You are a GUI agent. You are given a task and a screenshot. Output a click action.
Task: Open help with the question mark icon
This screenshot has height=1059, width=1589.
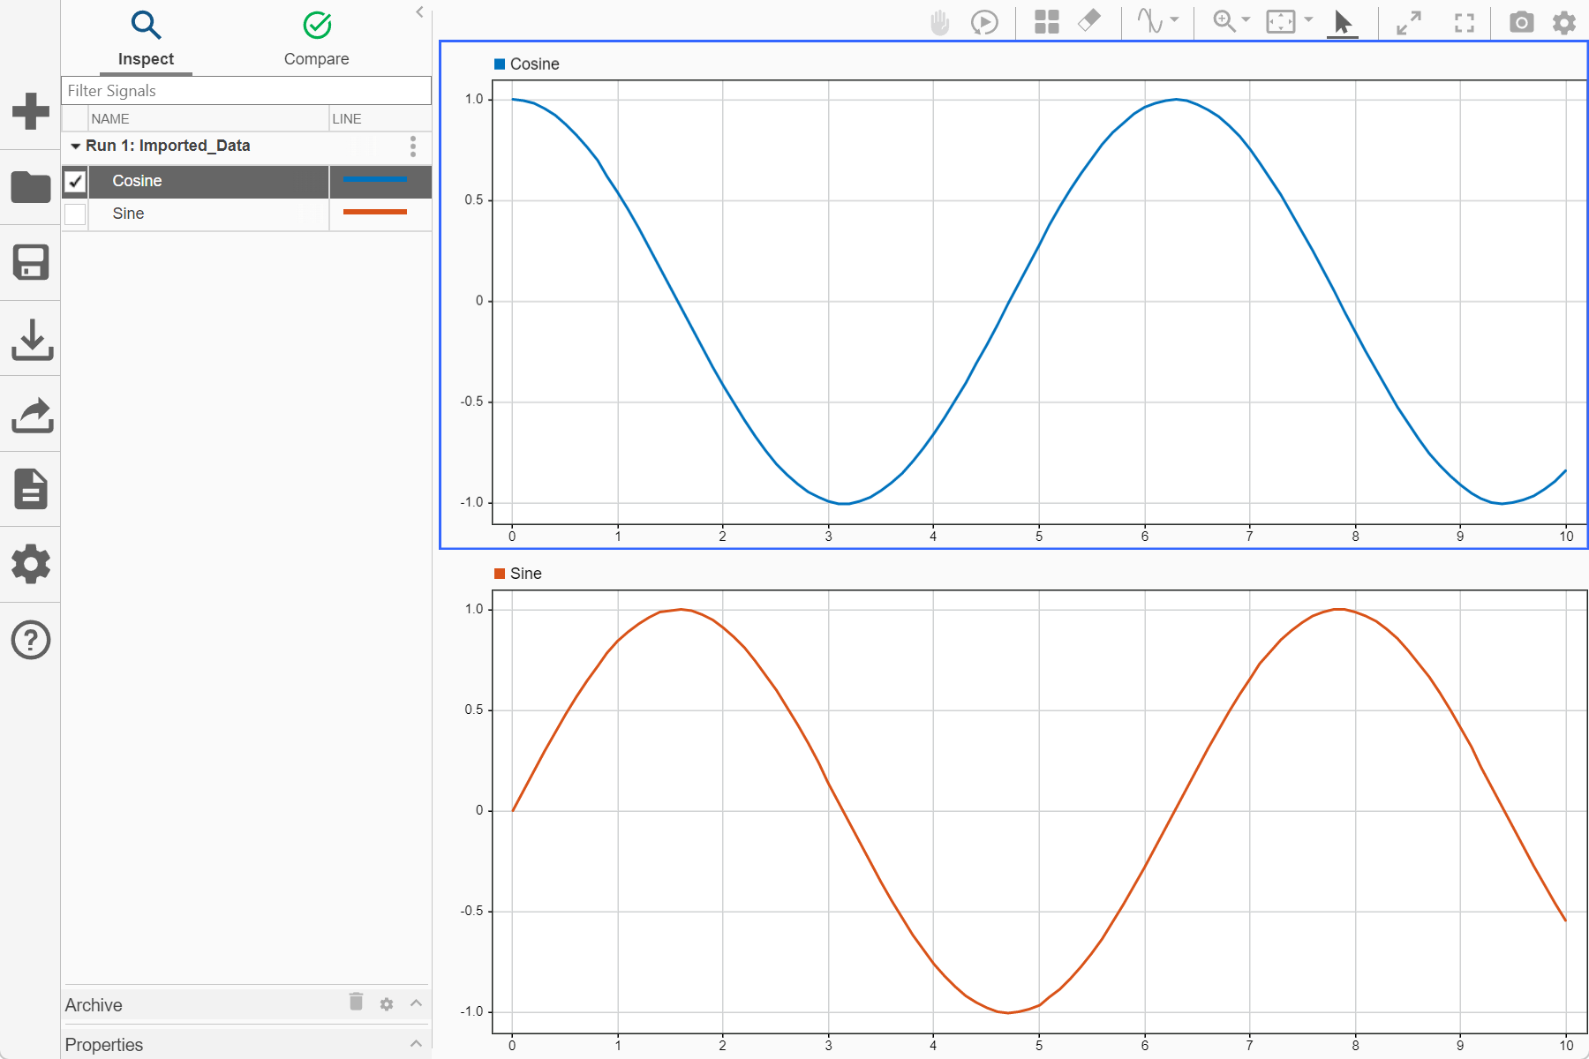pos(31,639)
